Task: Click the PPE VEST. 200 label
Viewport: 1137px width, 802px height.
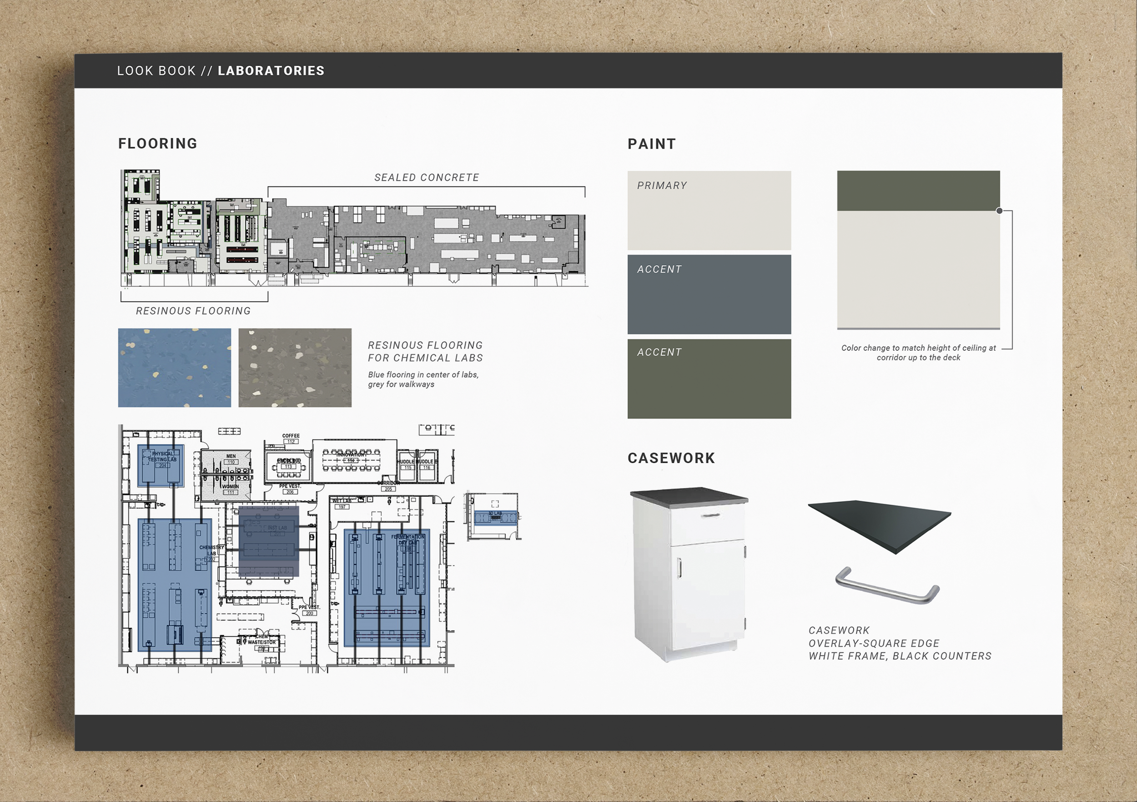Action: click(310, 610)
